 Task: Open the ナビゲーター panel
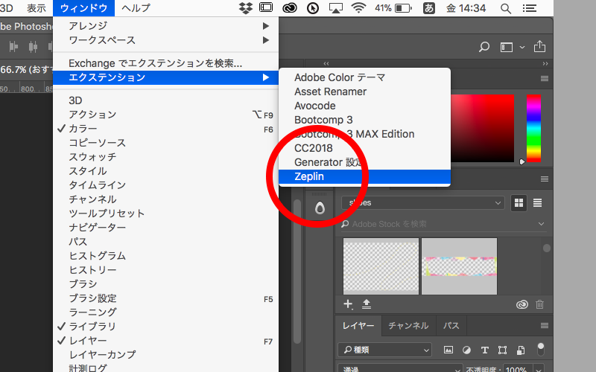[x=166, y=228]
